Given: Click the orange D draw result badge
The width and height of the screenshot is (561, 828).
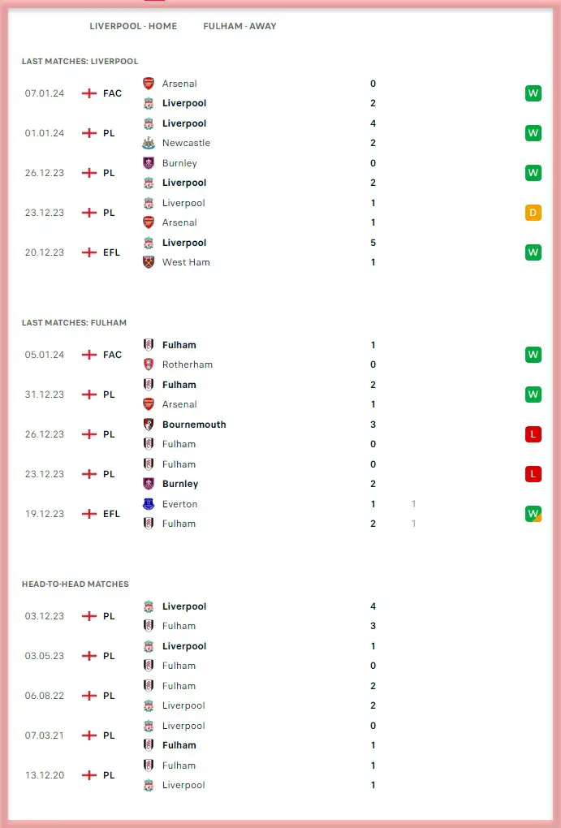Looking at the screenshot, I should [x=533, y=213].
